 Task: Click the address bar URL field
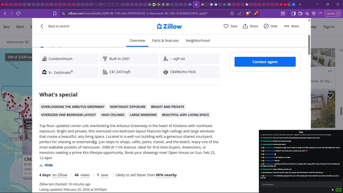pos(138,13)
